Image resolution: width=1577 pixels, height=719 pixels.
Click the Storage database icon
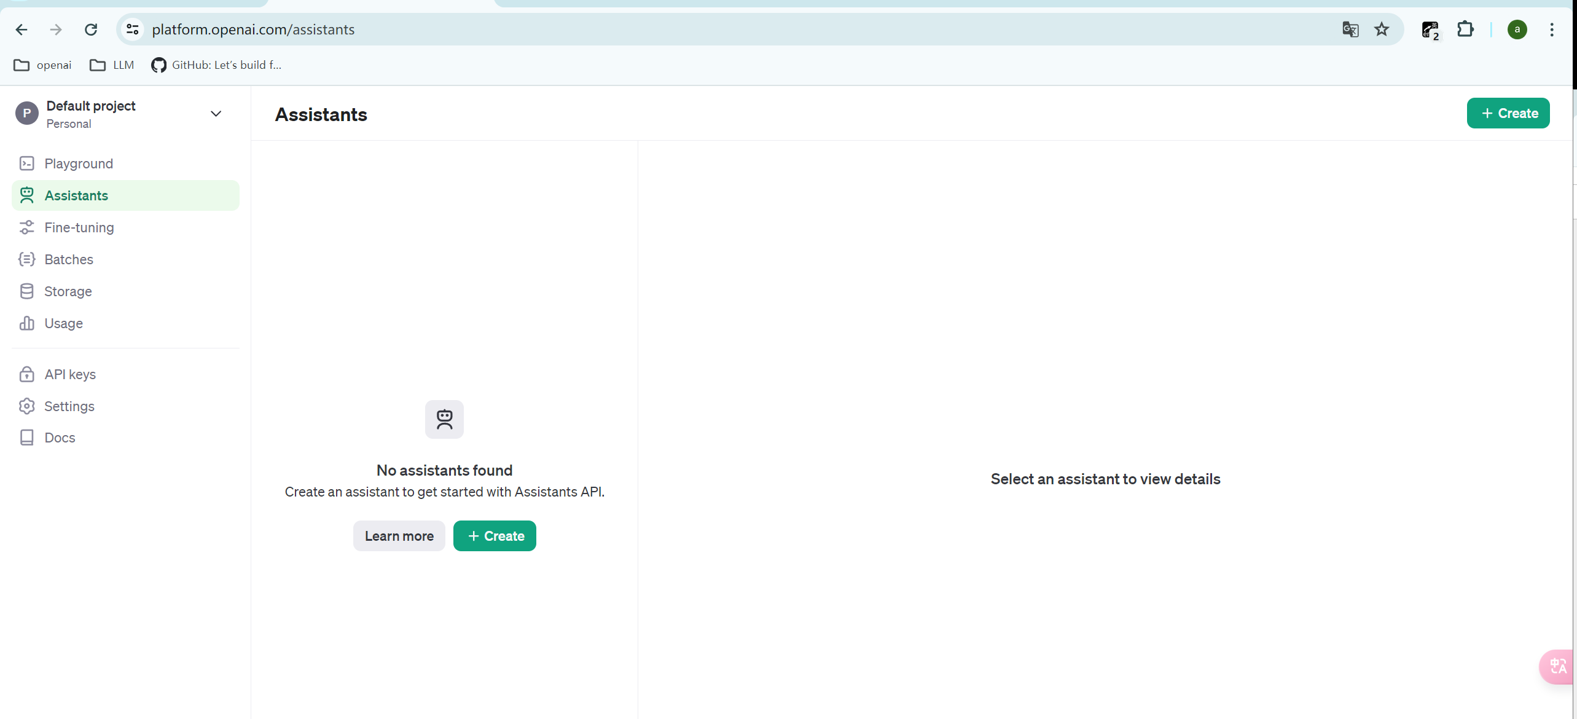tap(26, 291)
